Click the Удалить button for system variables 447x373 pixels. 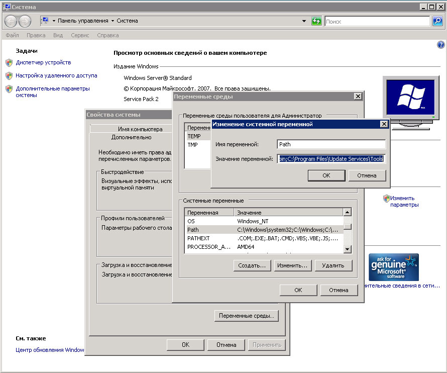click(x=332, y=265)
